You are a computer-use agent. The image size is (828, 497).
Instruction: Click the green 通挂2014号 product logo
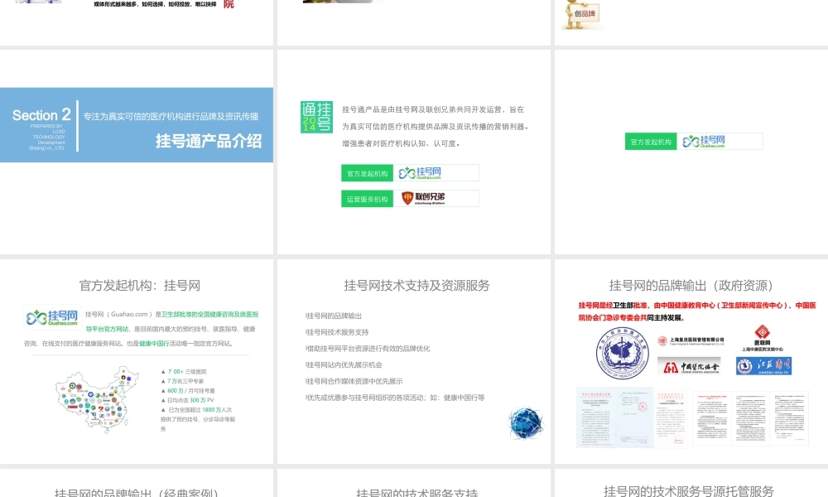(316, 118)
